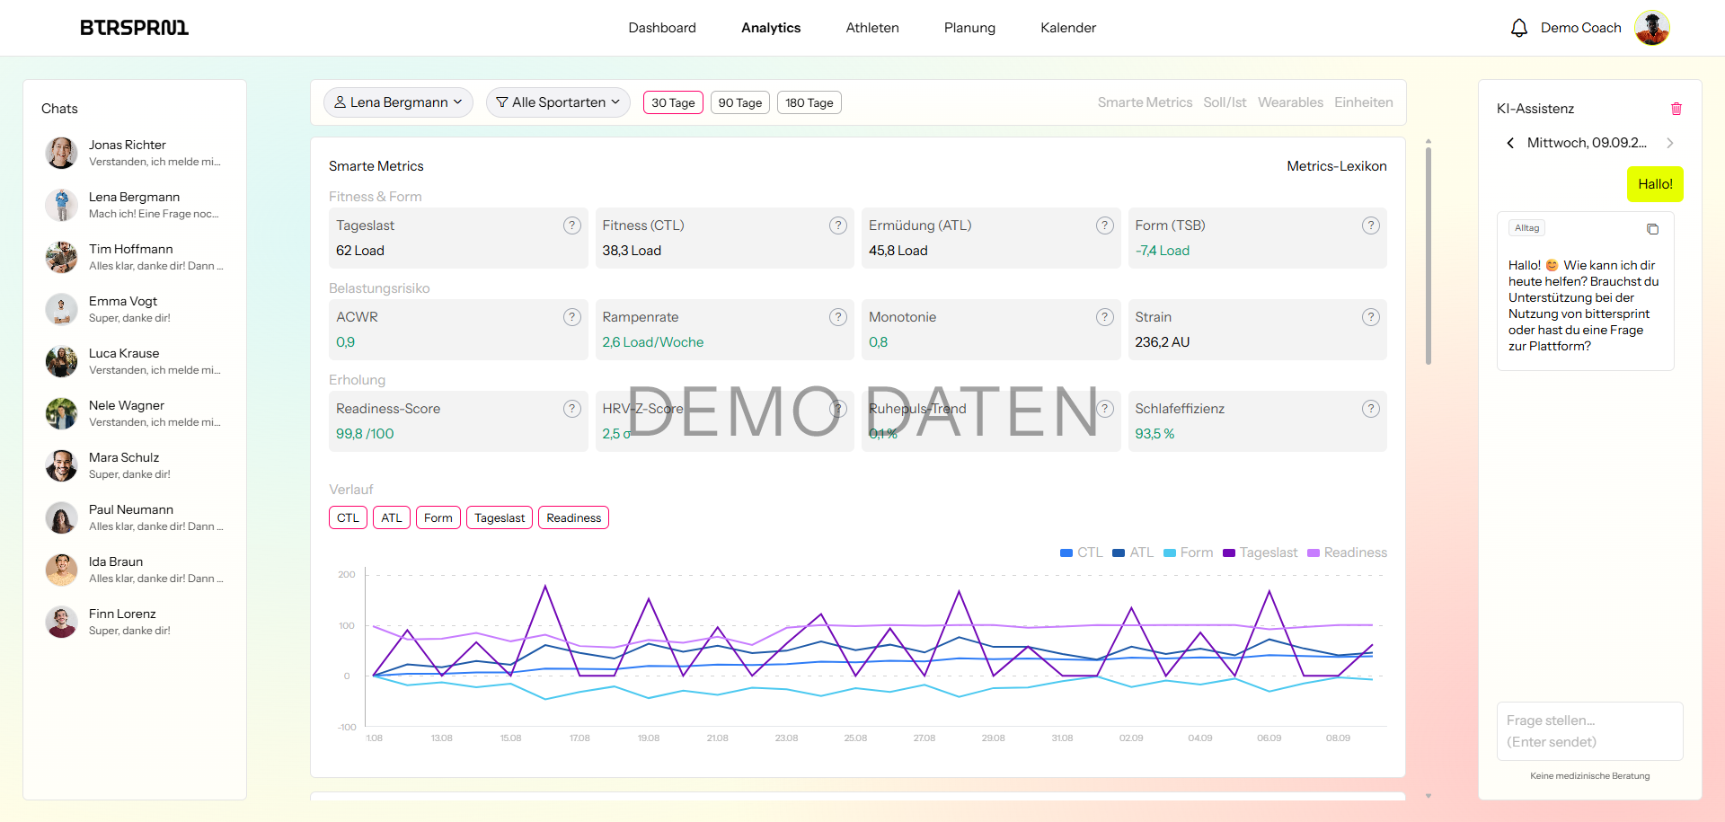
Task: Open Planung from the top navigation
Action: 969,28
